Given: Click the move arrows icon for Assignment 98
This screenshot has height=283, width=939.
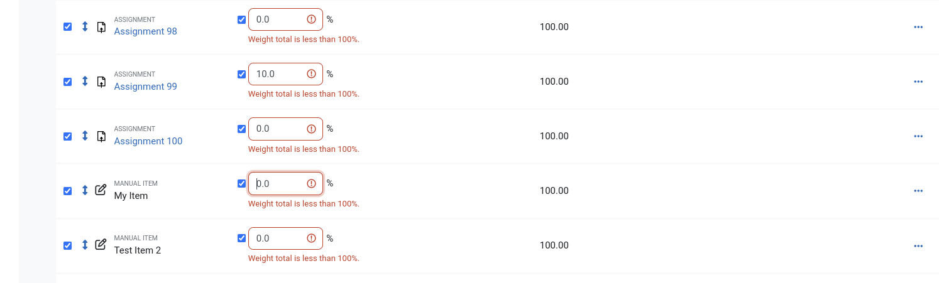Looking at the screenshot, I should [85, 26].
